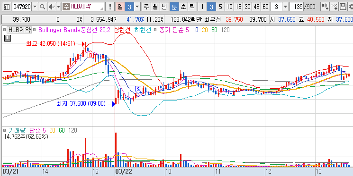Screen dimensions: 353x176
Task: Expand the daily period dropdown arrow
Action: 137,7
